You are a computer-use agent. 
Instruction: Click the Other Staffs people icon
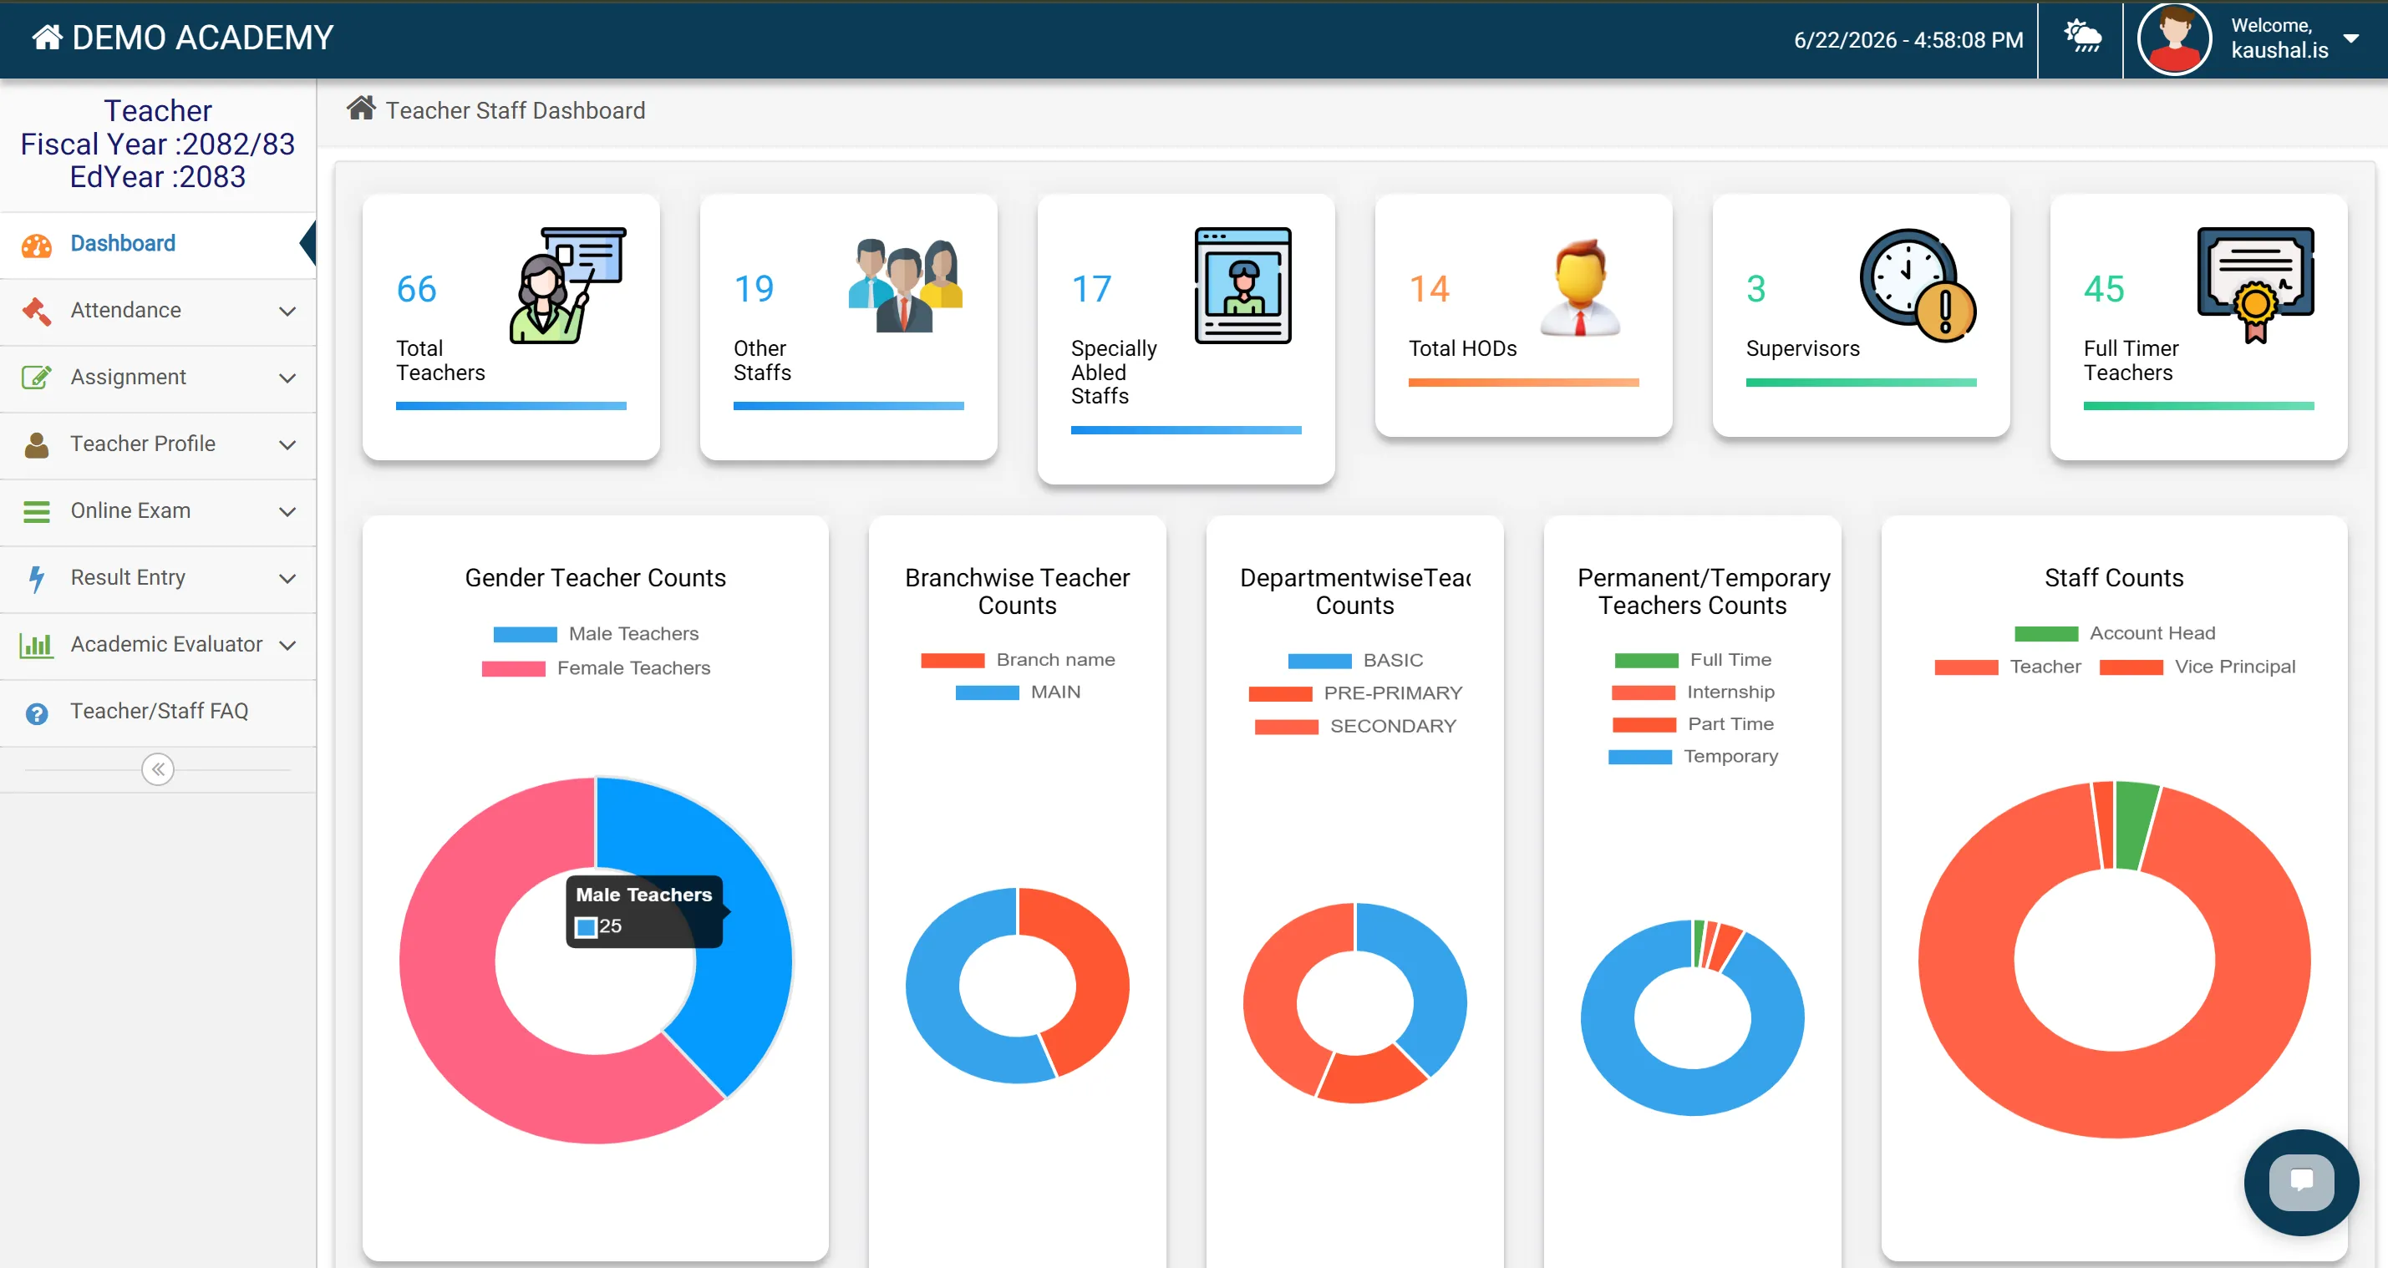click(x=906, y=286)
